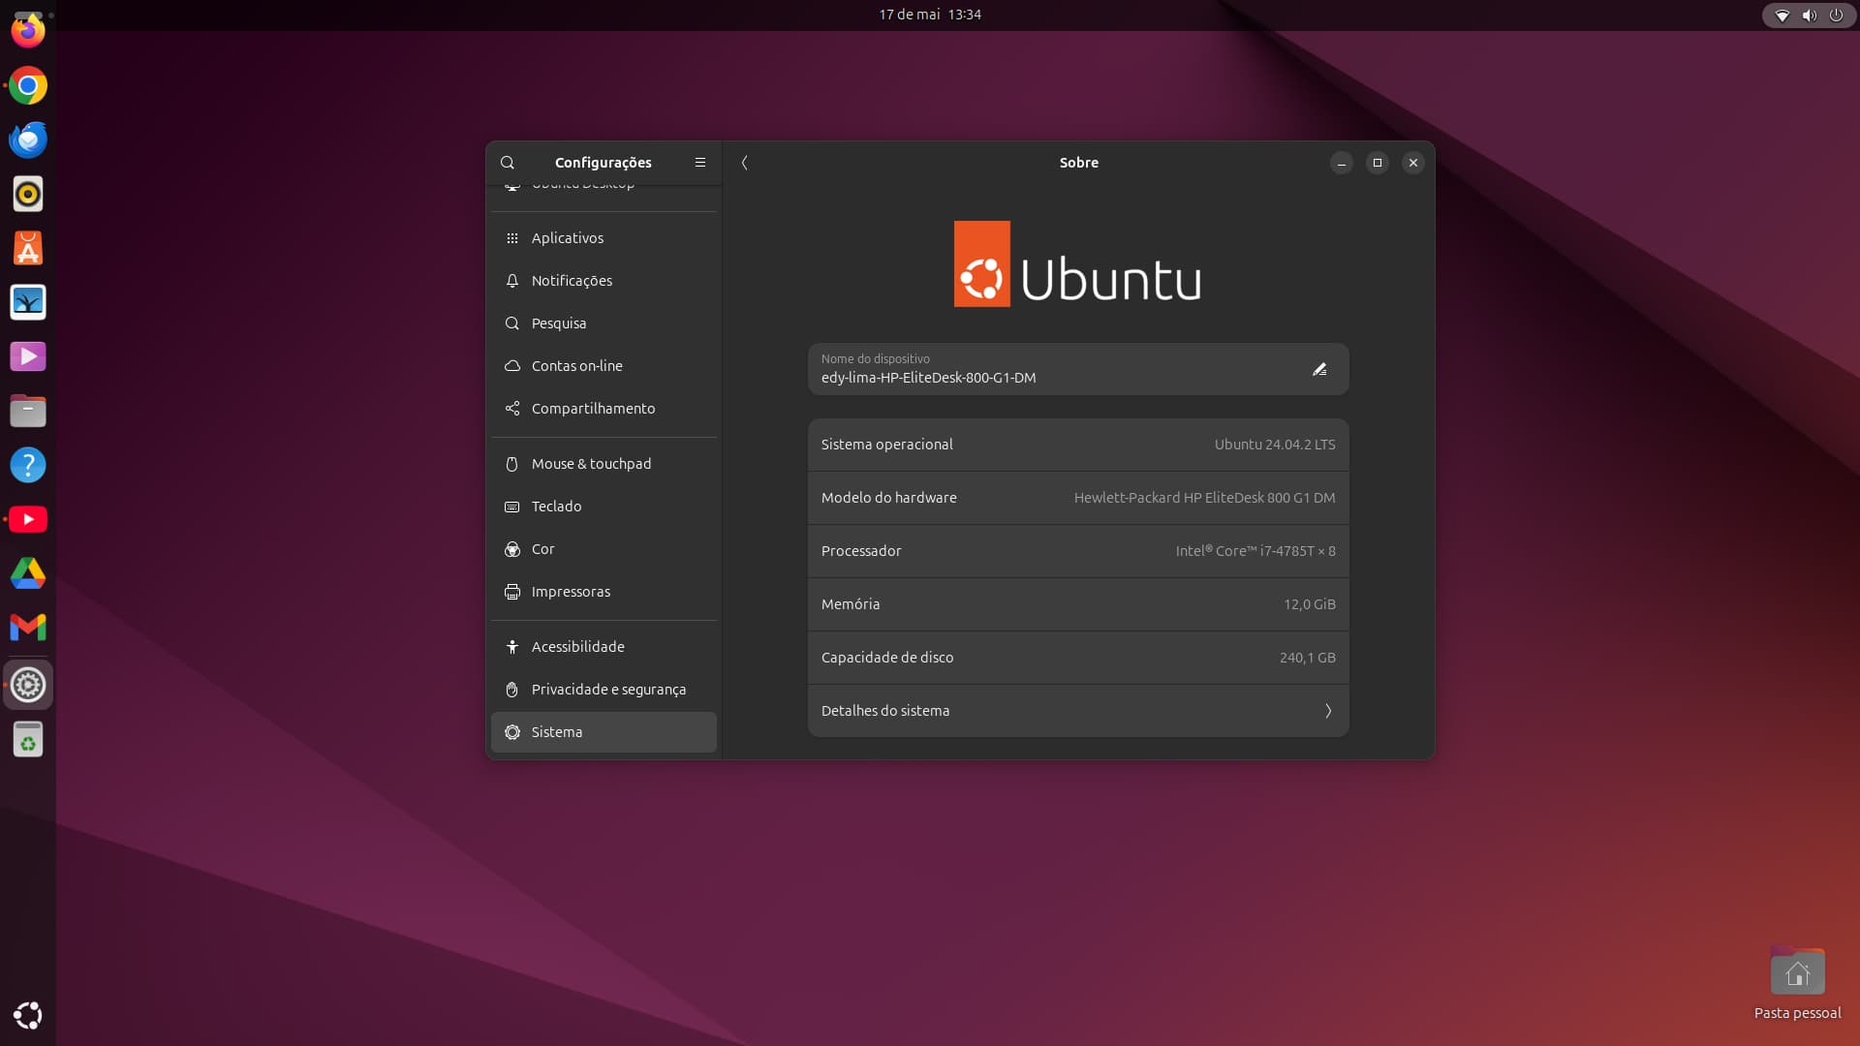Open Thunderbird mail in the dock
The height and width of the screenshot is (1046, 1860).
28,140
